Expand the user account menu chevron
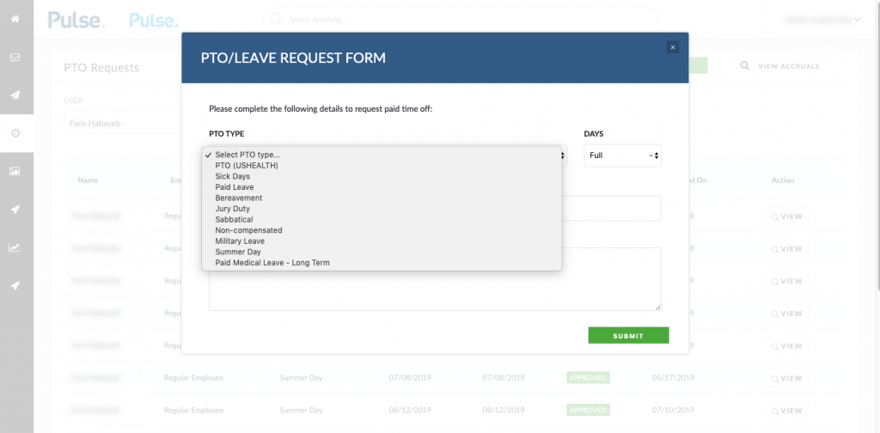 [857, 21]
